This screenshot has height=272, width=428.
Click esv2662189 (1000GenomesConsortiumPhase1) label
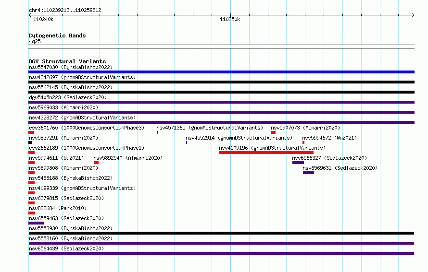(87, 148)
